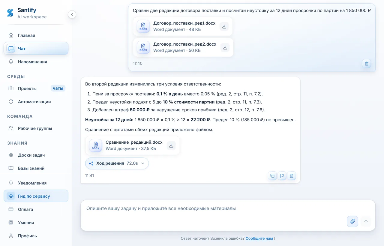Select Чат in the sidebar
The image size is (384, 246).
click(36, 48)
